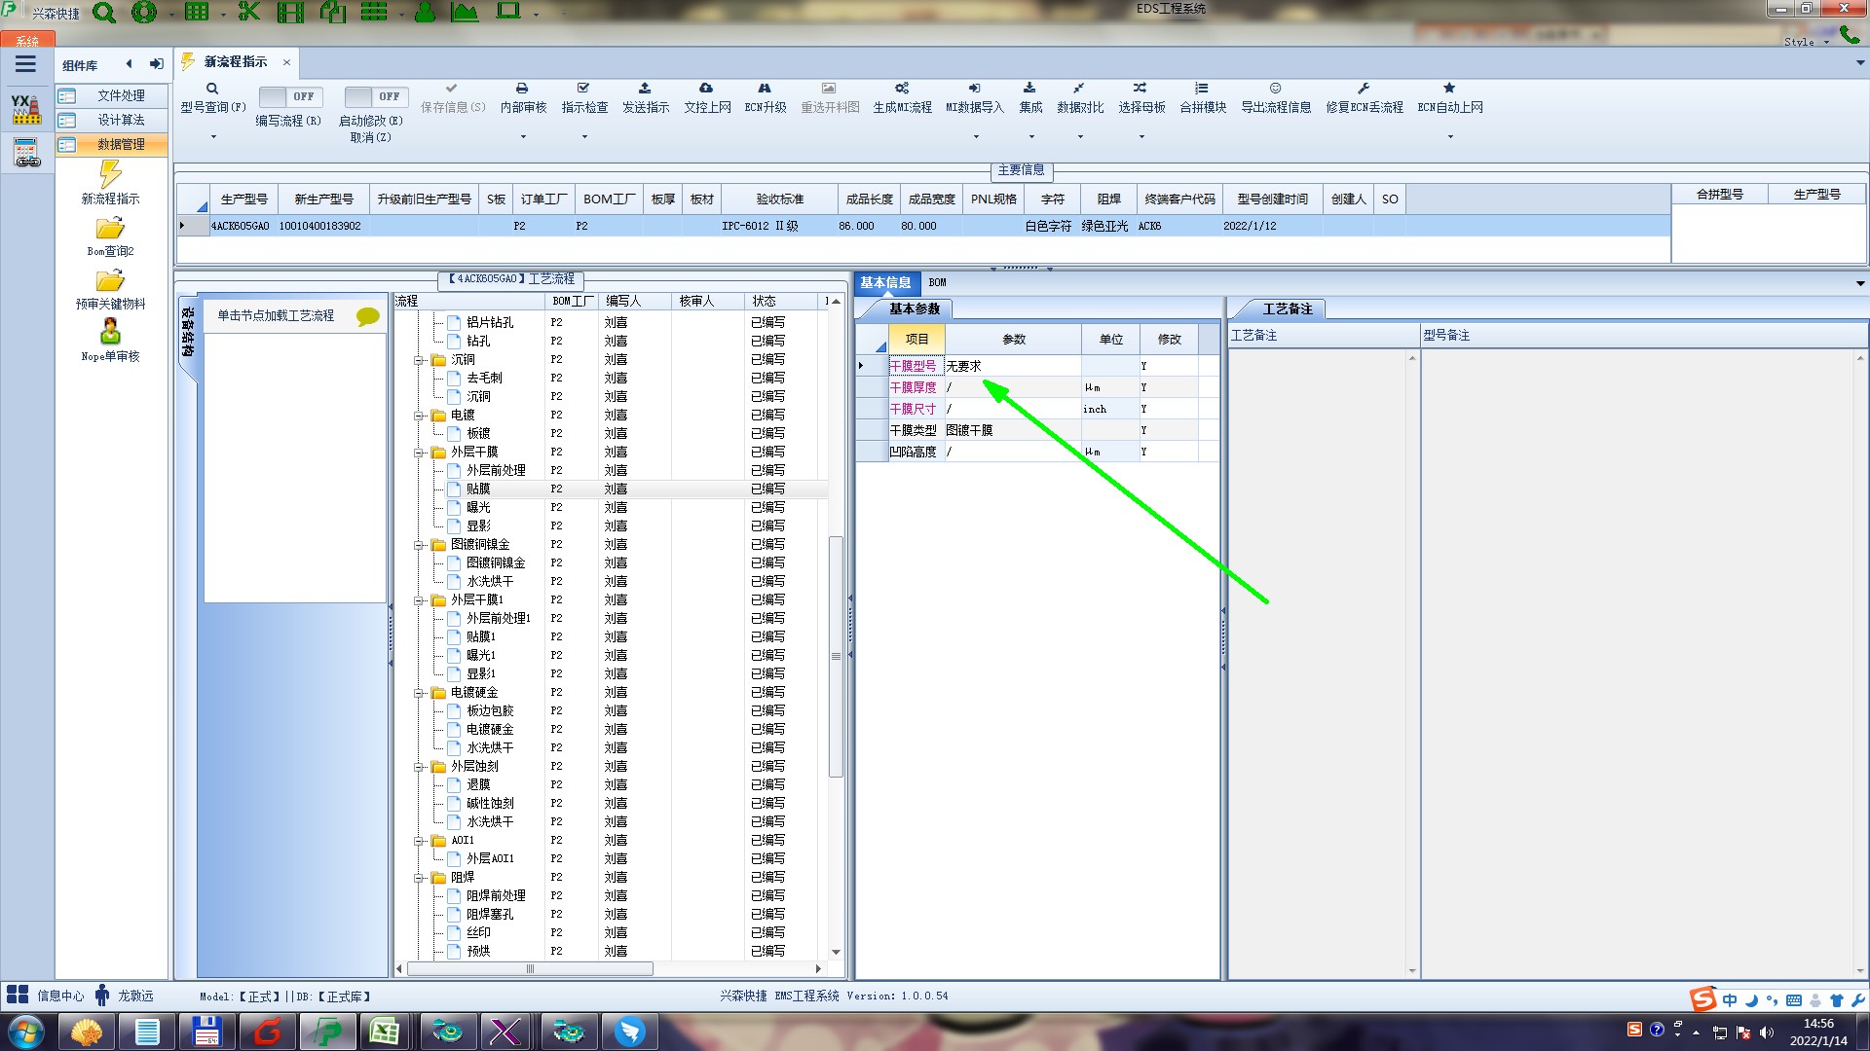The height and width of the screenshot is (1051, 1870).
Task: Click the 文控上网 cloud upload icon
Action: [706, 89]
